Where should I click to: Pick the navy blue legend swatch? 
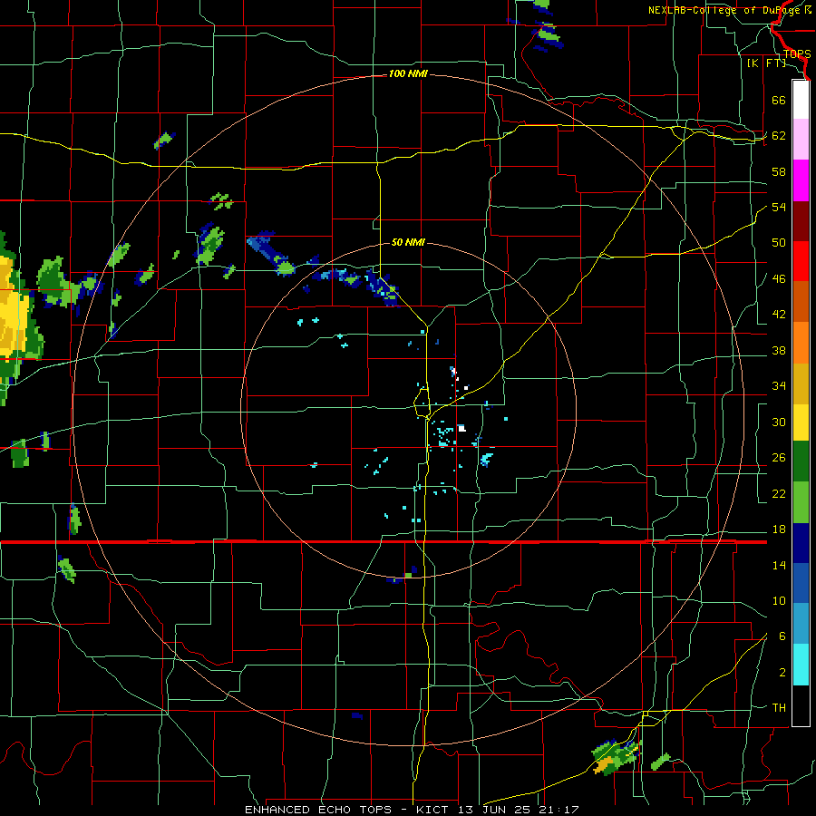(x=801, y=543)
